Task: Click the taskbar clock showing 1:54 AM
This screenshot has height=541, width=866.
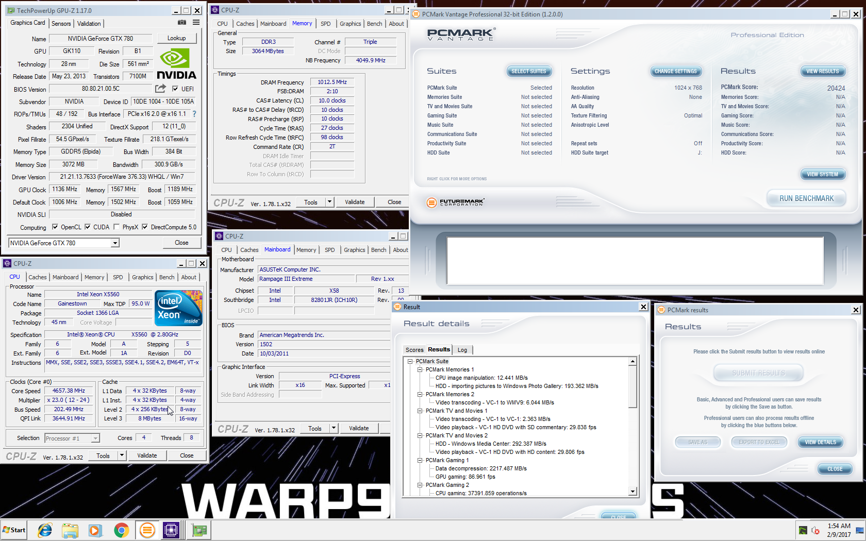Action: 839,530
